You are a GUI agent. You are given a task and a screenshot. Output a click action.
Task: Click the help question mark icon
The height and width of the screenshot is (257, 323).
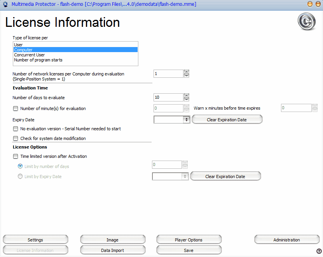point(319,251)
